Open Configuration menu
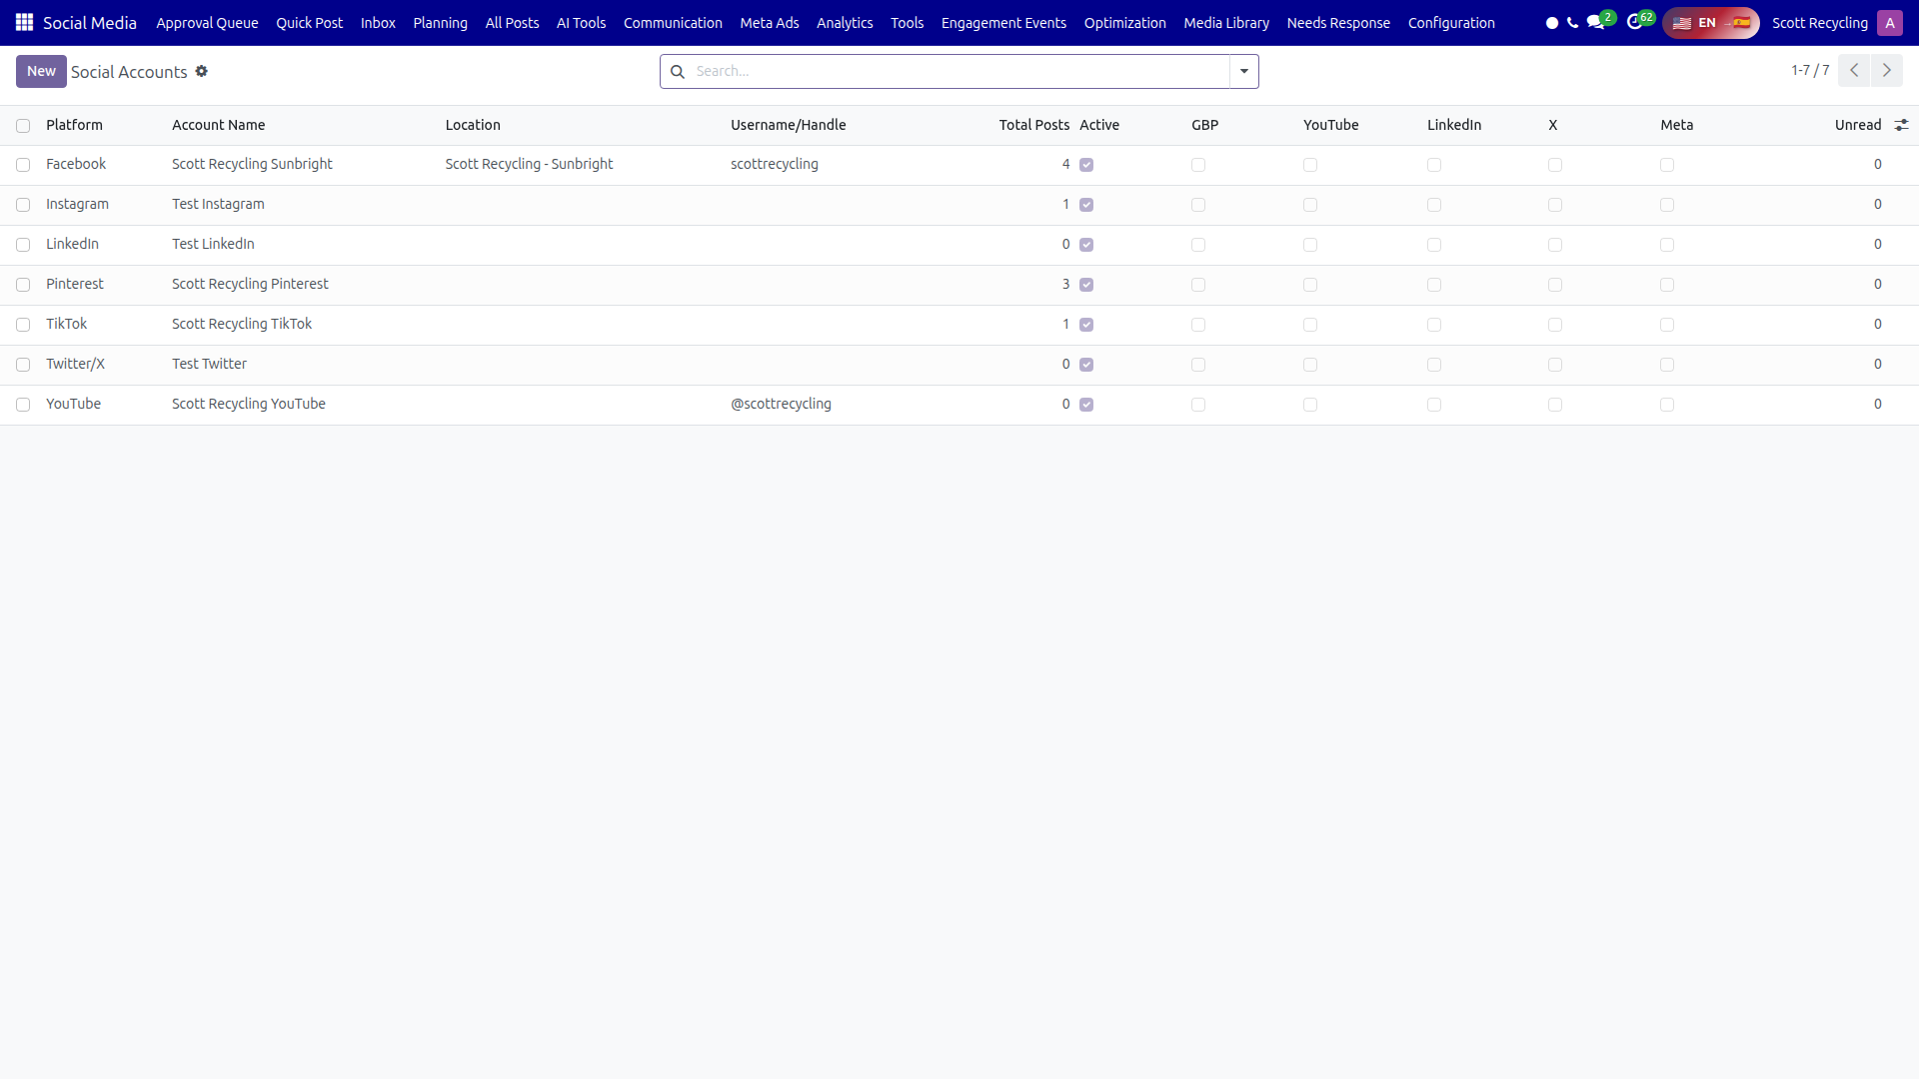Viewport: 1919px width, 1079px height. [1451, 23]
